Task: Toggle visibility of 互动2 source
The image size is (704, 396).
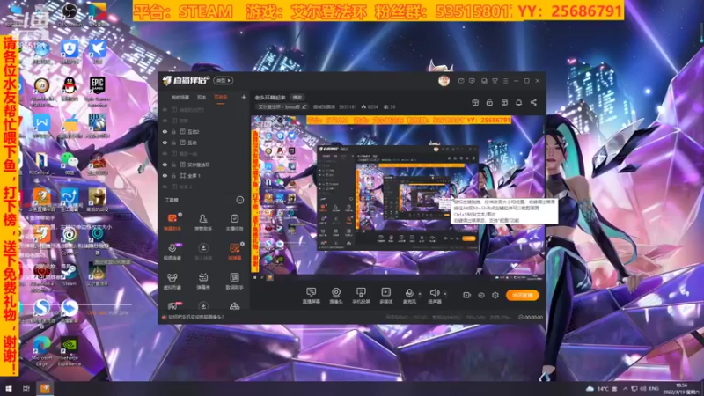Action: [165, 131]
